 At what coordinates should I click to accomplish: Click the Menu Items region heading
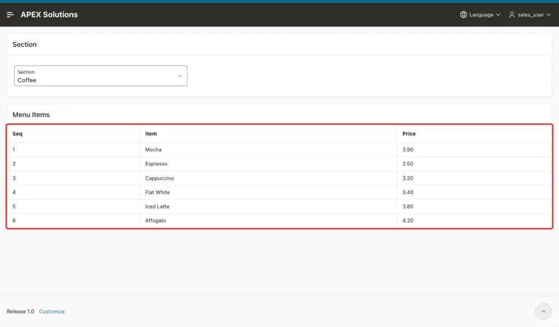click(31, 115)
